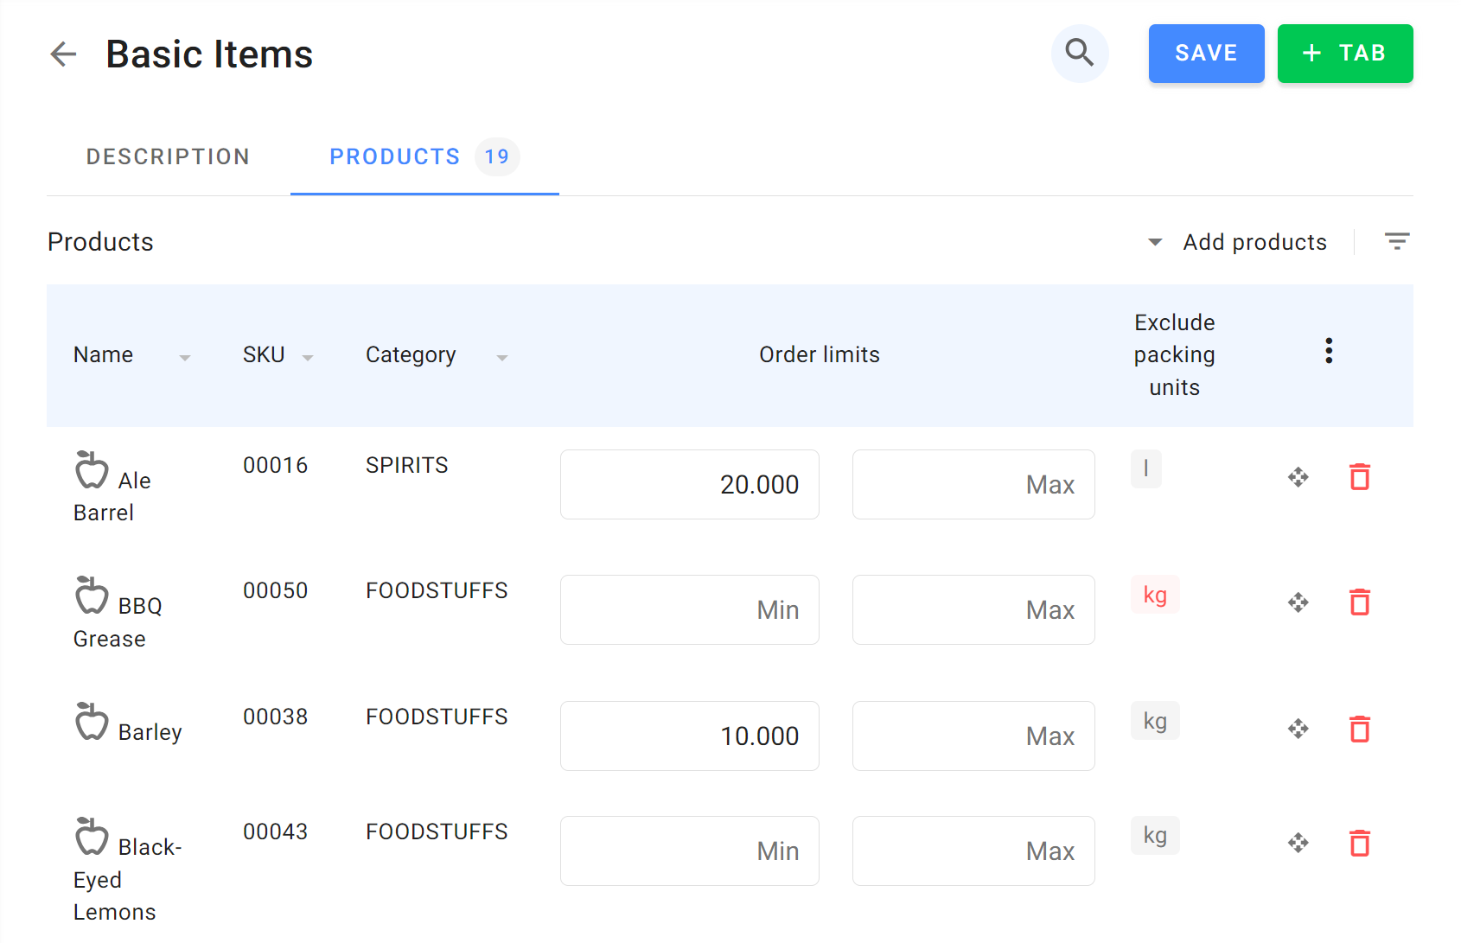Toggle the red kg unit for BBQ Grease

tap(1154, 596)
